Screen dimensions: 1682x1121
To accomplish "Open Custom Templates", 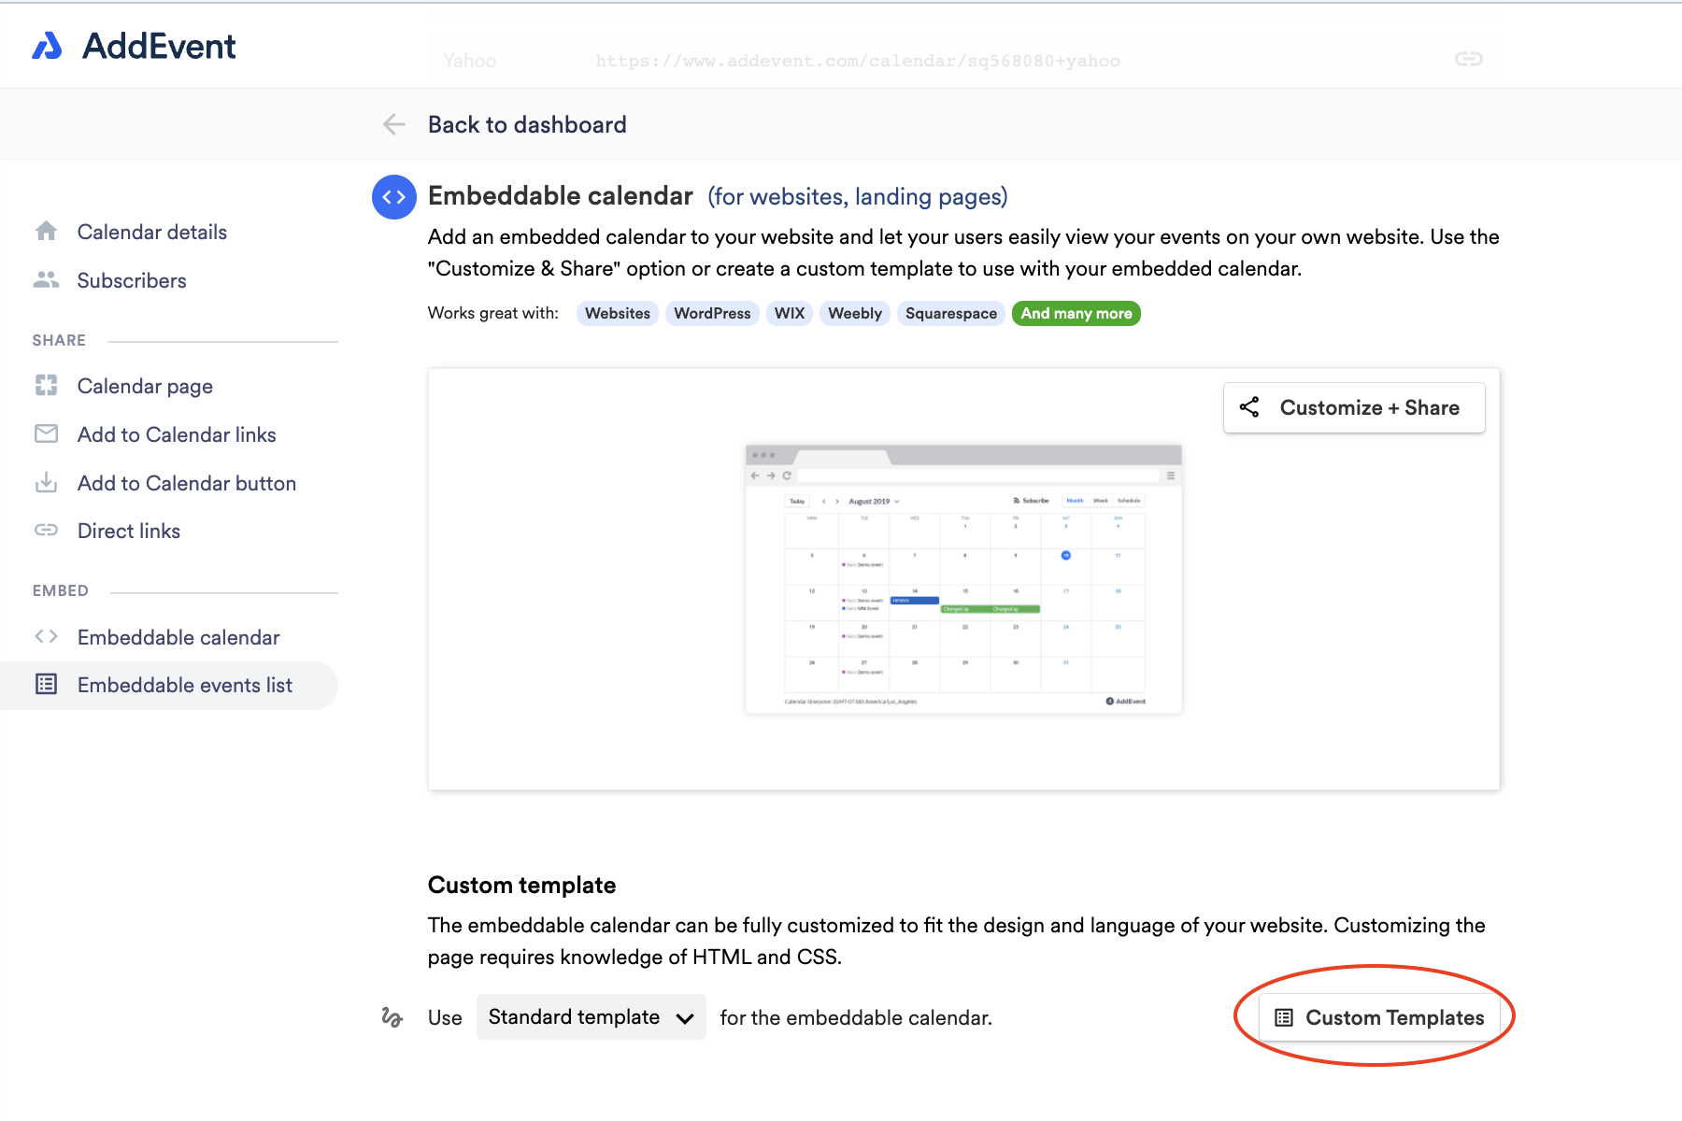I will click(1377, 1017).
